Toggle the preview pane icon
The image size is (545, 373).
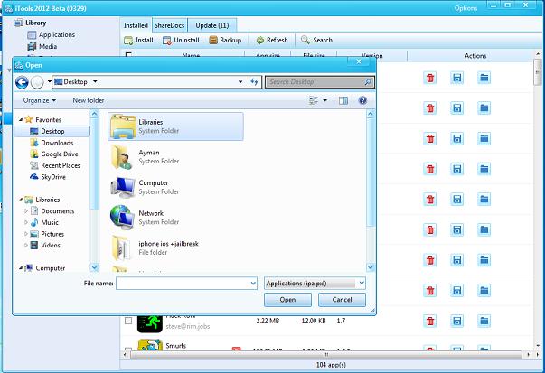click(x=343, y=100)
